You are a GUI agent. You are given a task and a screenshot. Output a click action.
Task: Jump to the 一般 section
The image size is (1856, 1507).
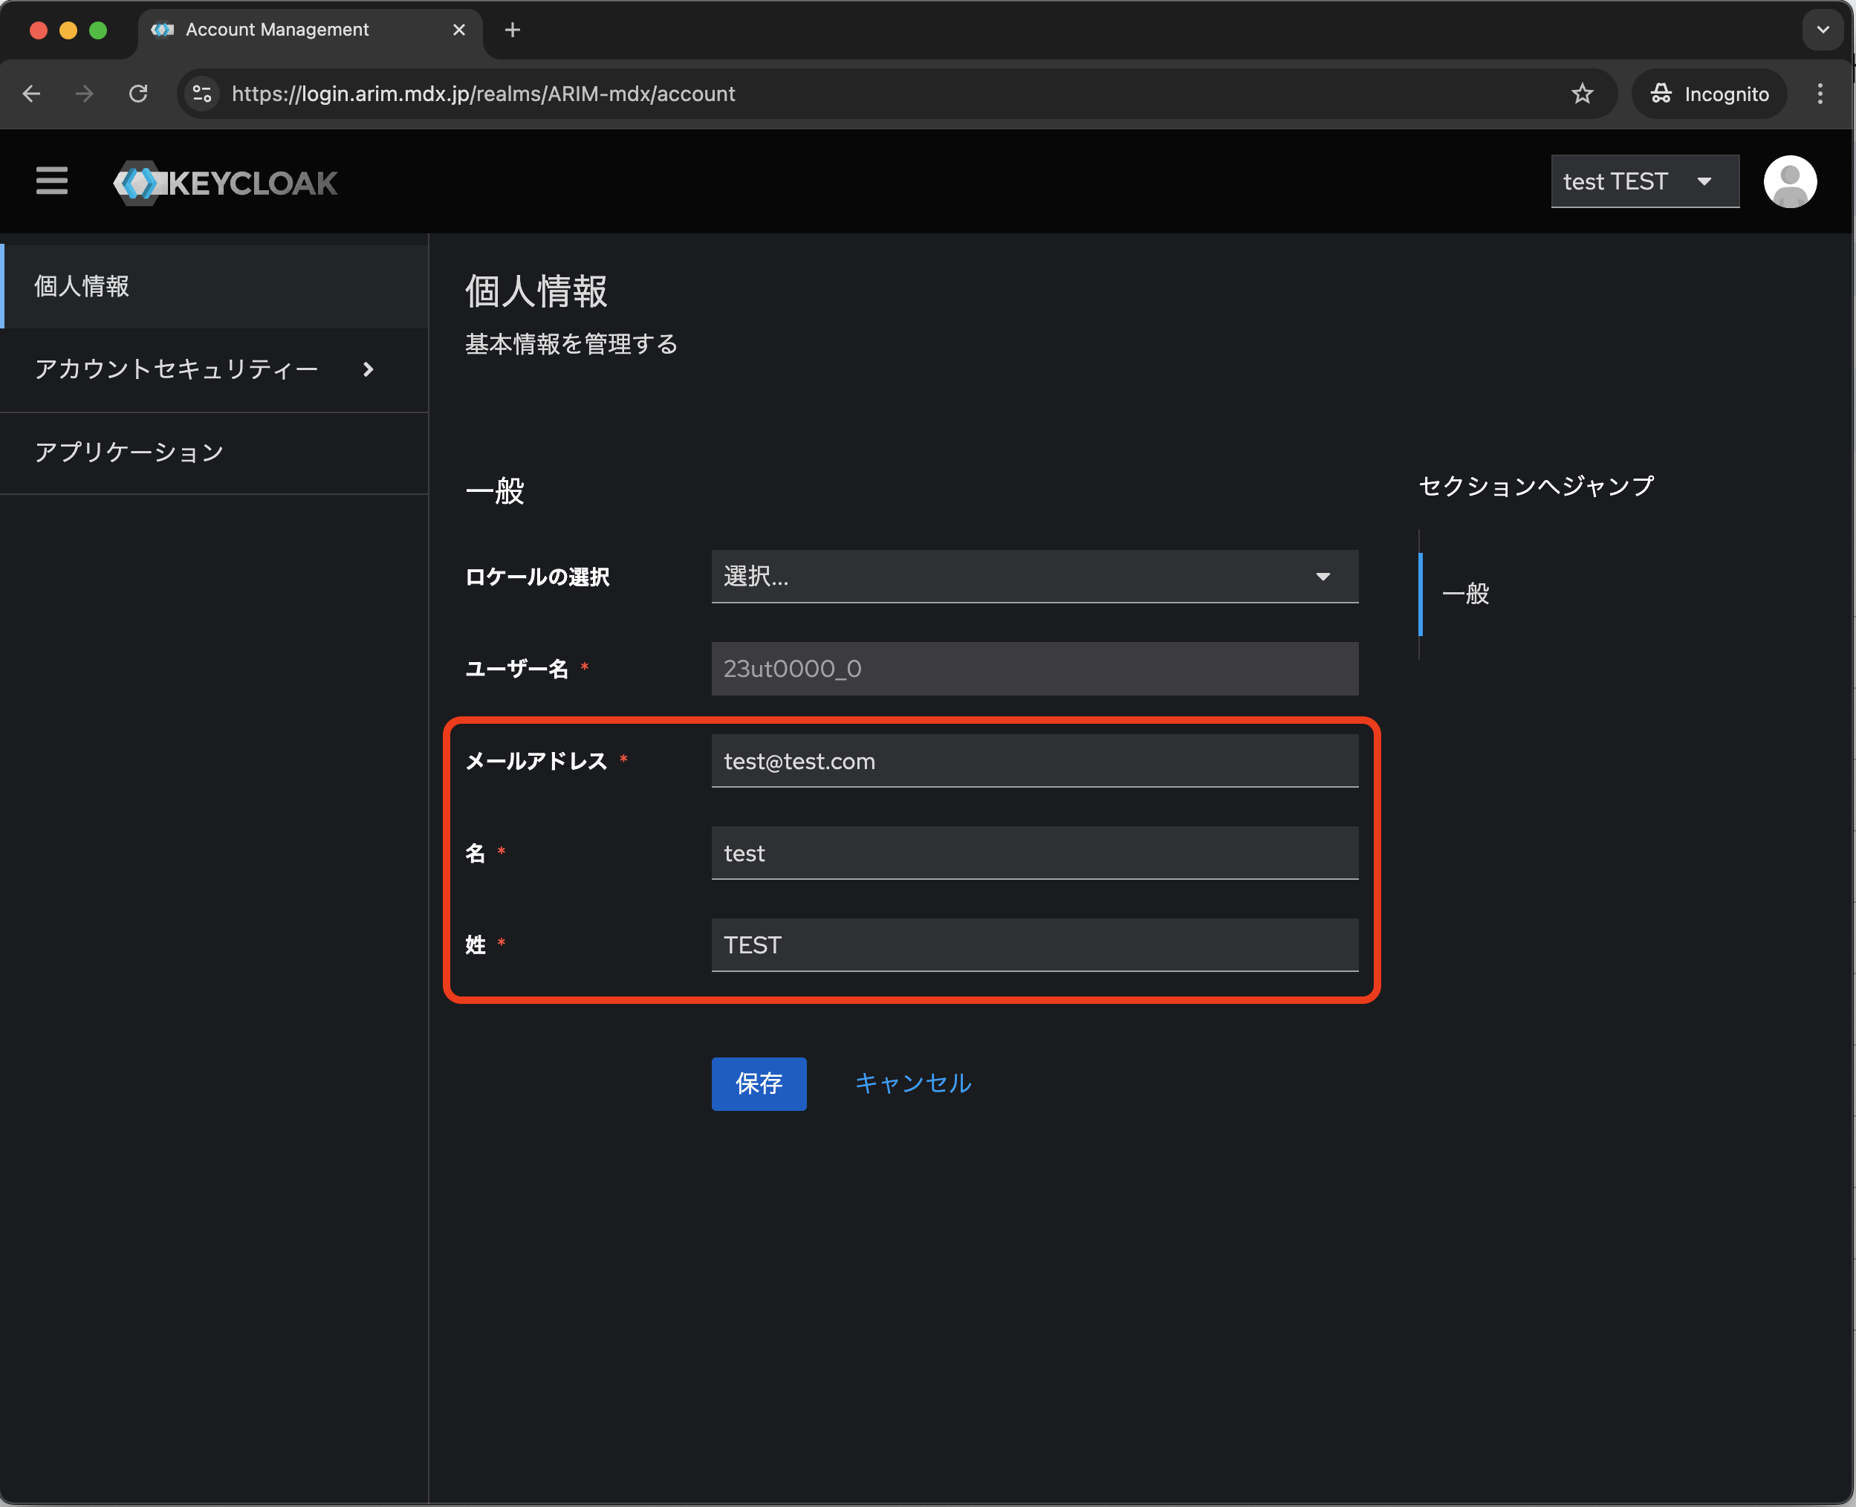pyautogui.click(x=1465, y=594)
